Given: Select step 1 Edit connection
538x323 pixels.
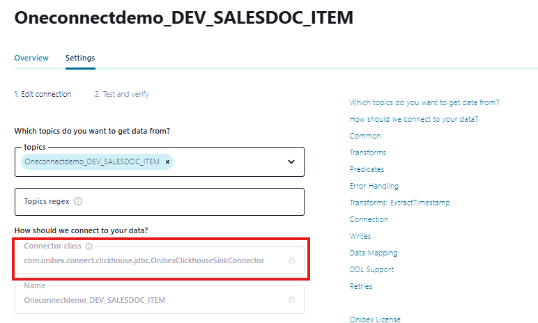Looking at the screenshot, I should point(43,94).
